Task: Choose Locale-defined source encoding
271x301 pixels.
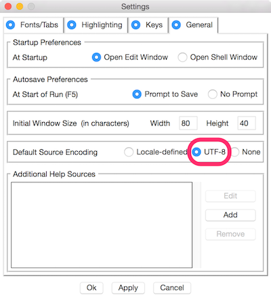Action: point(156,152)
